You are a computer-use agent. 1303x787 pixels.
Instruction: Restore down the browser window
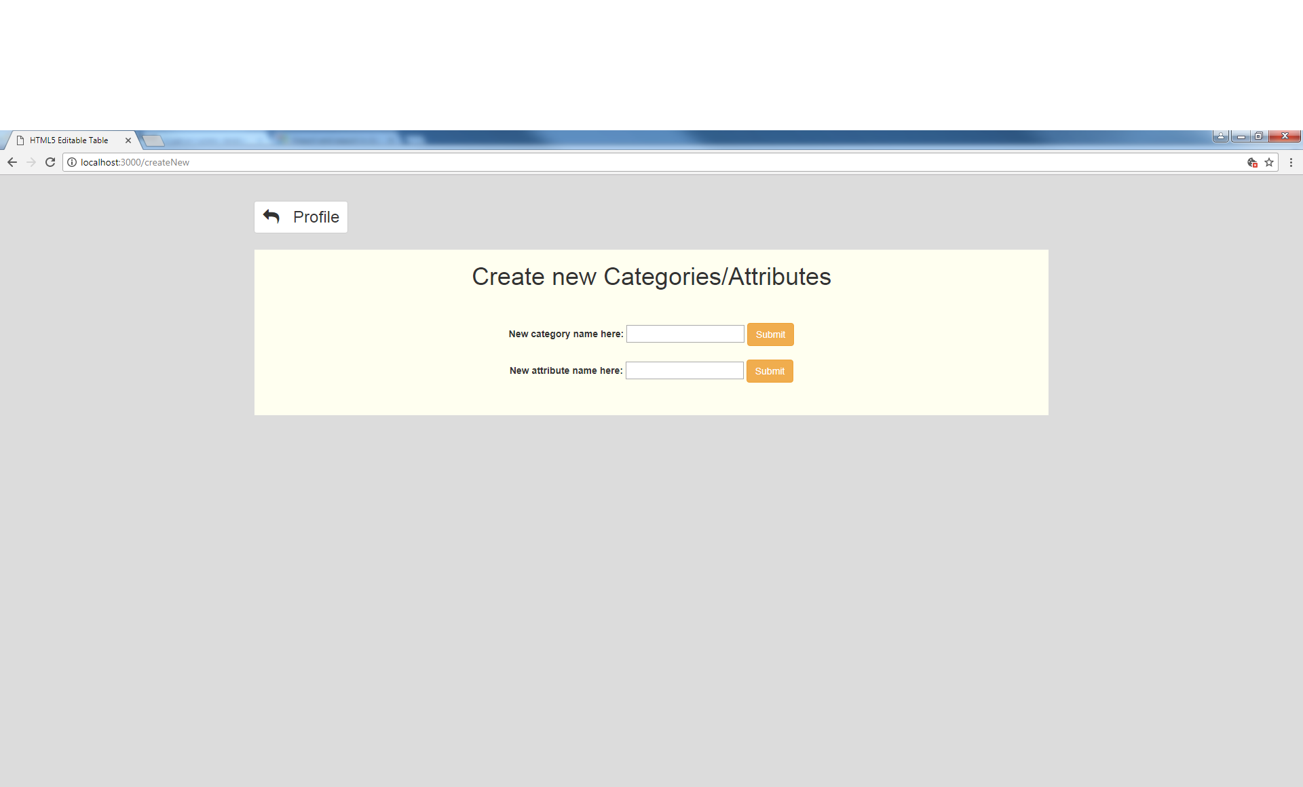1259,136
